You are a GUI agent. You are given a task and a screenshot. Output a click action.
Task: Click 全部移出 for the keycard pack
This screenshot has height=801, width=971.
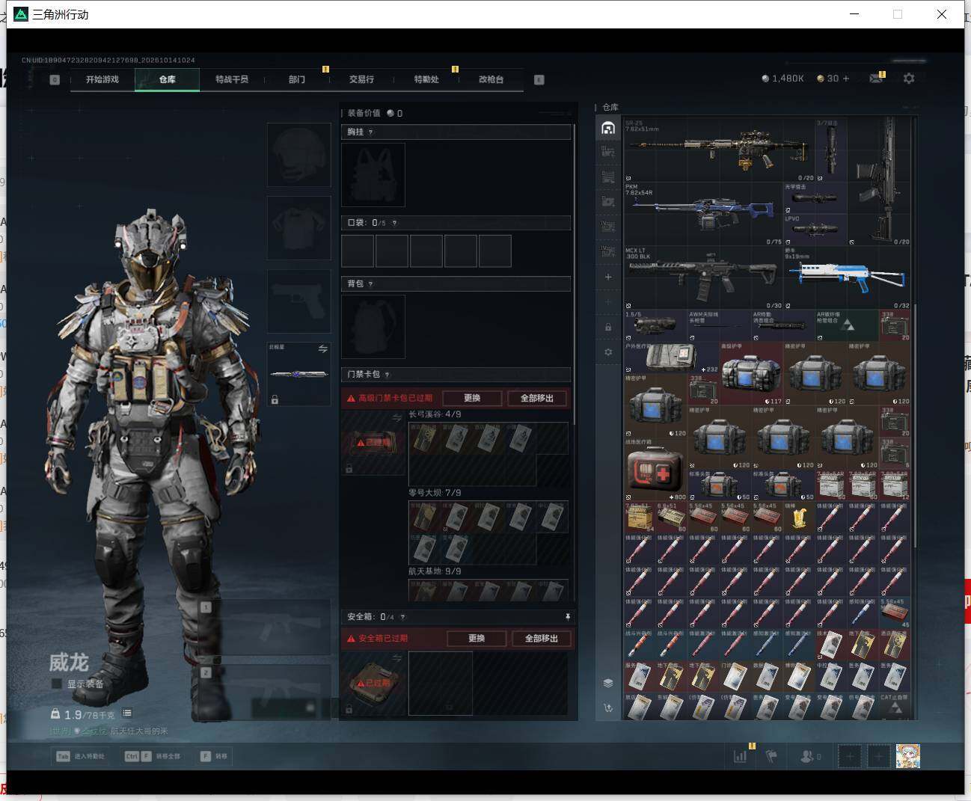[537, 398]
